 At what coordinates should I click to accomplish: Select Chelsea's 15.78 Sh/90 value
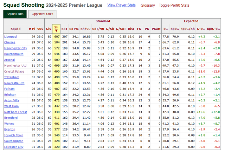pos(85,42)
